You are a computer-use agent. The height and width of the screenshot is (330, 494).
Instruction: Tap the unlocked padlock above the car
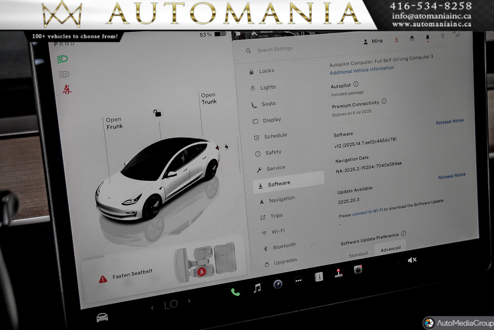click(x=157, y=113)
